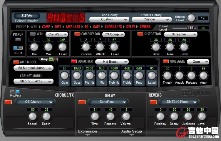Open the Cry Wah model dropdown
The image size is (221, 141).
pyautogui.click(x=57, y=34)
